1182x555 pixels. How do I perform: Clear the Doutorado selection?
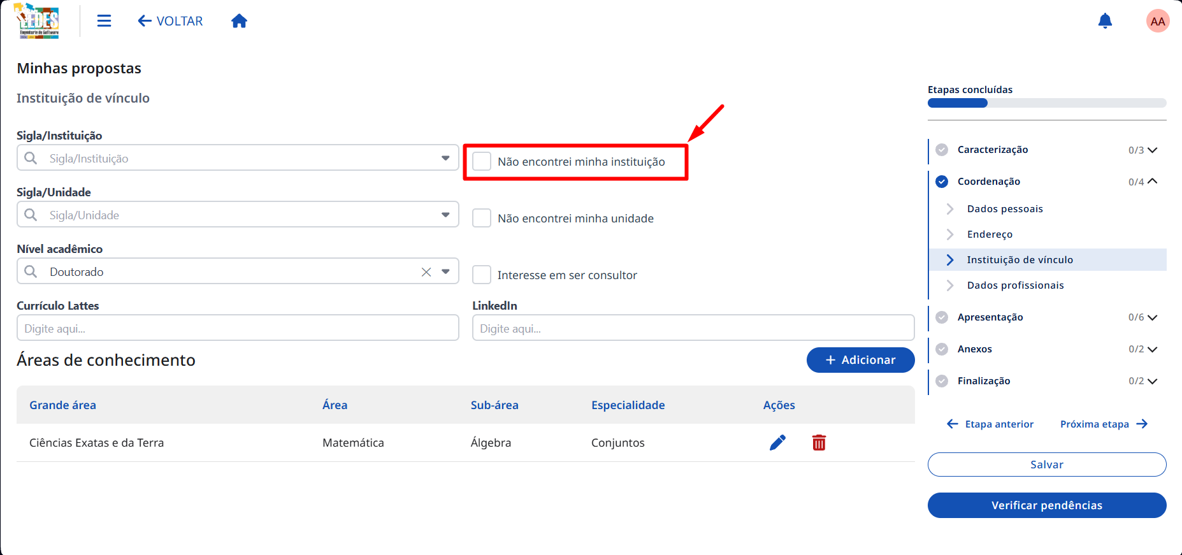coord(426,272)
